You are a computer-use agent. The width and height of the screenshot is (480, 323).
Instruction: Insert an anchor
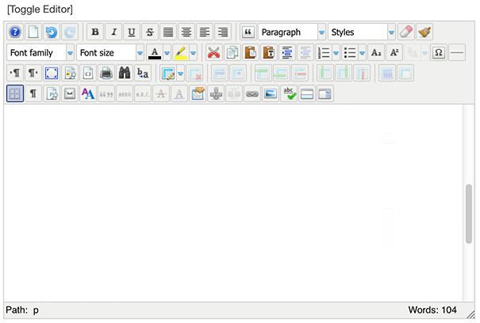(x=216, y=93)
